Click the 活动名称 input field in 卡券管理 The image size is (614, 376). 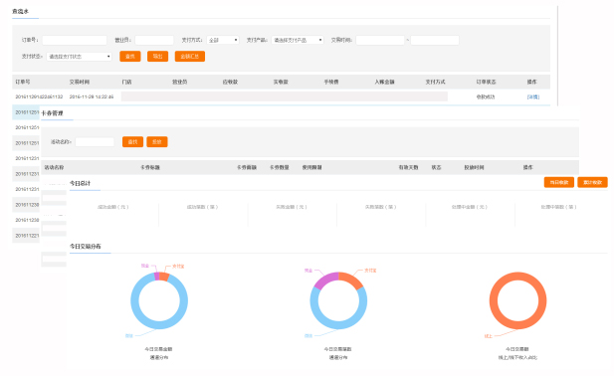95,141
